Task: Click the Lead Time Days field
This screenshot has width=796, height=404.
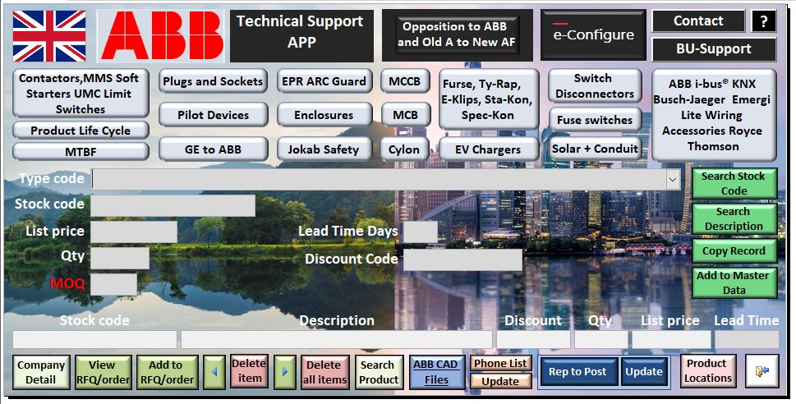Action: click(x=421, y=232)
